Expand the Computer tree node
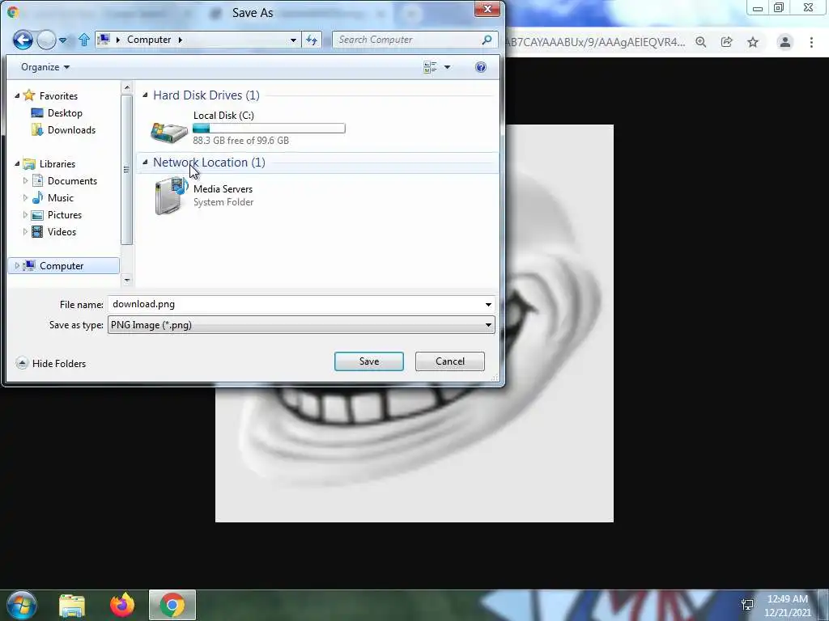Viewport: 829px width, 621px height. [x=17, y=265]
